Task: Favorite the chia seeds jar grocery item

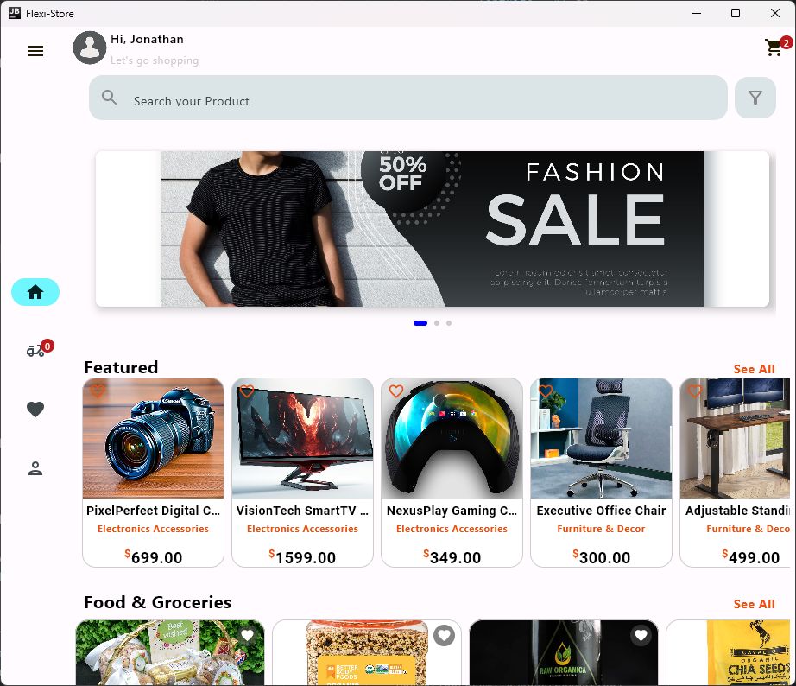Action: click(x=444, y=636)
